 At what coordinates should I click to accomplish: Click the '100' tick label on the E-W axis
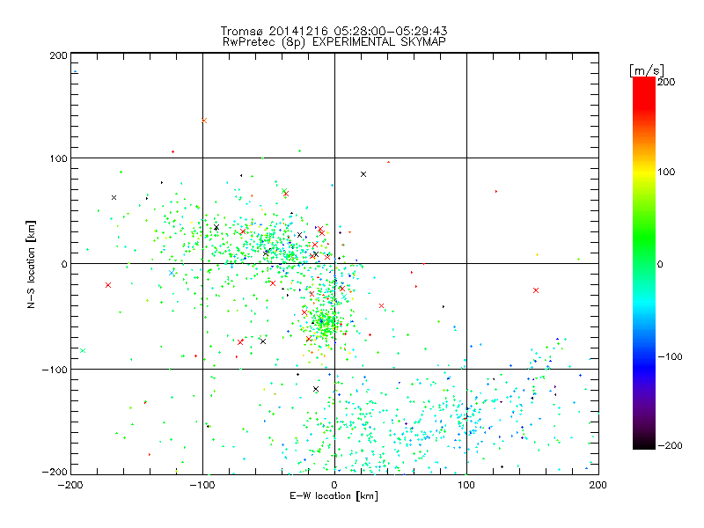466,485
